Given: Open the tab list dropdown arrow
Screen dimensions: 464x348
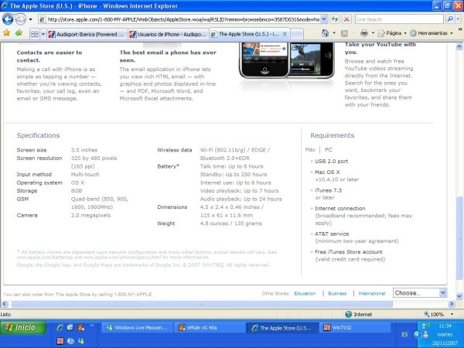Looking at the screenshot, I should point(43,34).
